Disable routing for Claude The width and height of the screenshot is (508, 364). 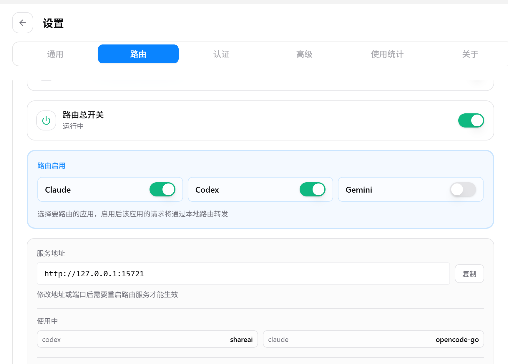[162, 189]
